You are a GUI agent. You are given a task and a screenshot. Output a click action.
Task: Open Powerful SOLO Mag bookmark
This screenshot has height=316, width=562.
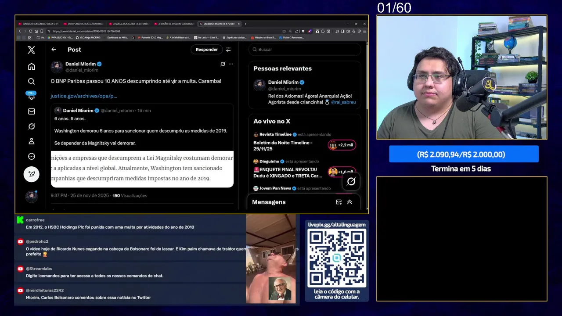(150, 38)
